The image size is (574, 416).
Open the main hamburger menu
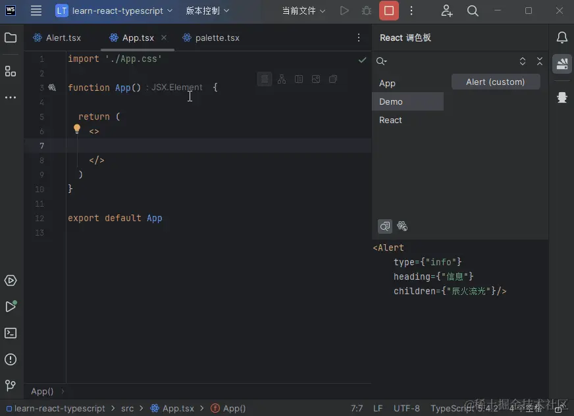(x=36, y=11)
